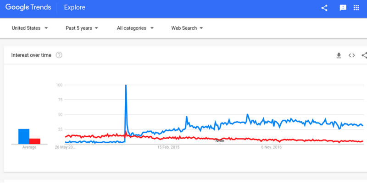
Task: Click the embed code icon
Action: point(352,55)
